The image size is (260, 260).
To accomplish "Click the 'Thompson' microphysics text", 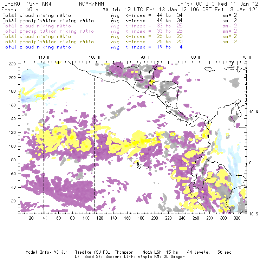I will (124, 252).
